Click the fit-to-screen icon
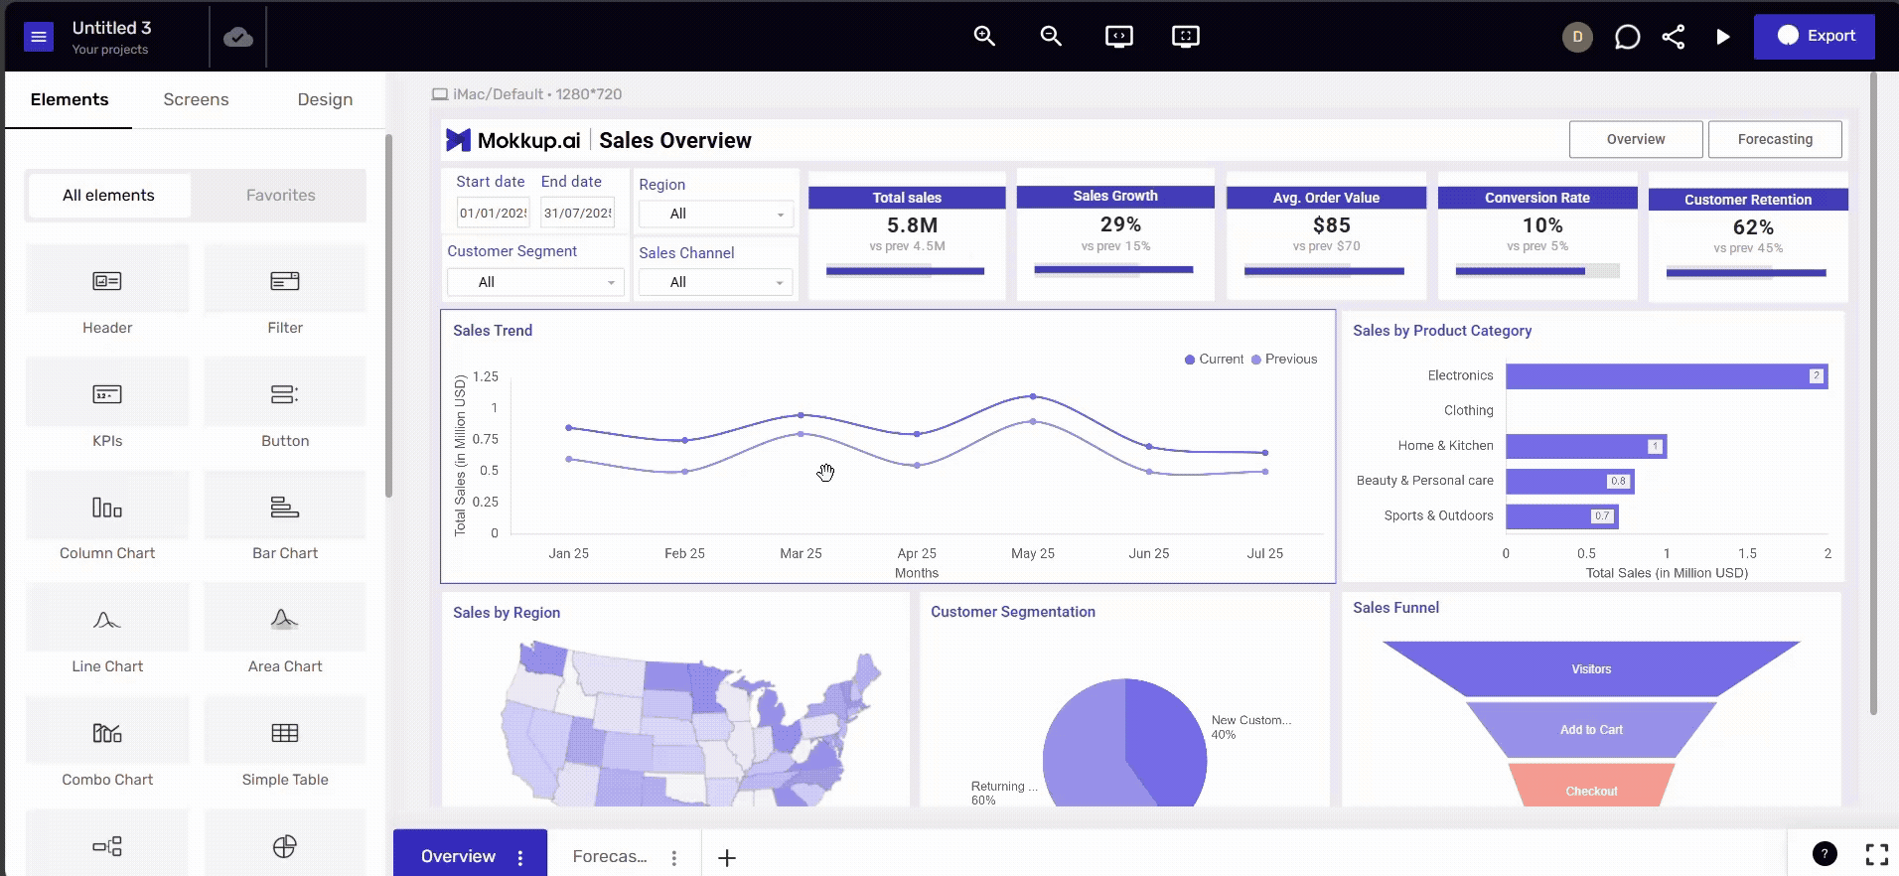1899x876 pixels. (x=1186, y=37)
